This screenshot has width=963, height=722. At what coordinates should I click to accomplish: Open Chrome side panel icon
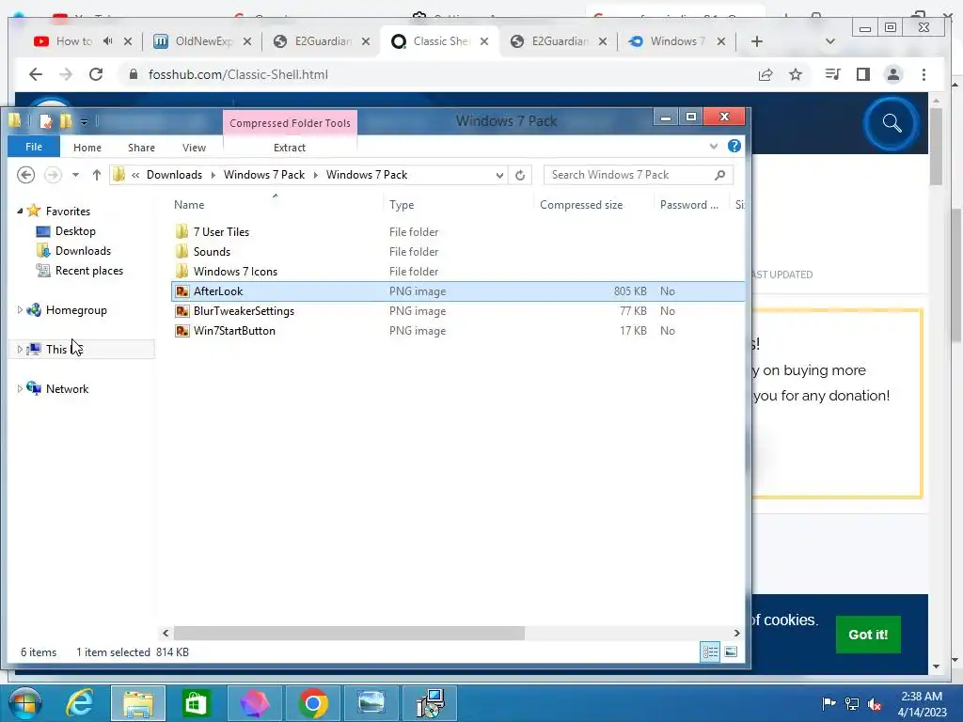tap(863, 74)
